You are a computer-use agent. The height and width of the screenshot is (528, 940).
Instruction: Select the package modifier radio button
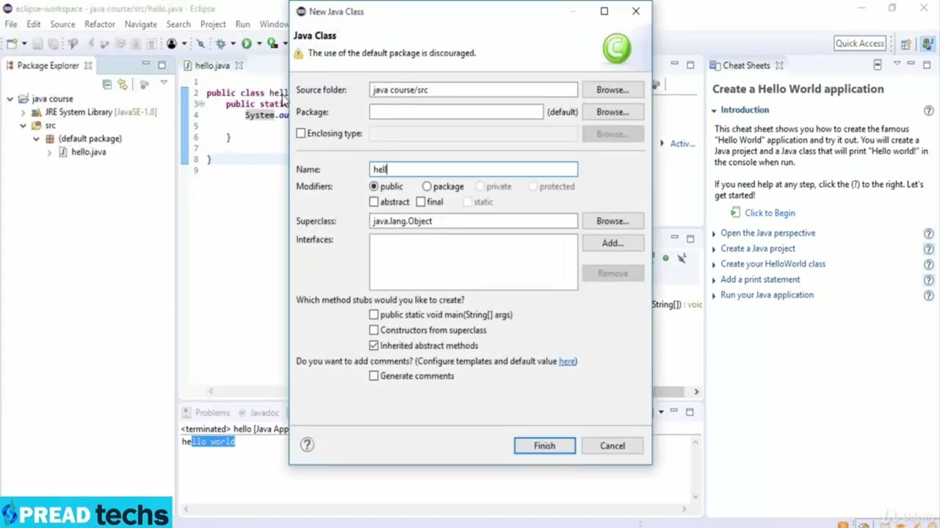[x=427, y=186]
